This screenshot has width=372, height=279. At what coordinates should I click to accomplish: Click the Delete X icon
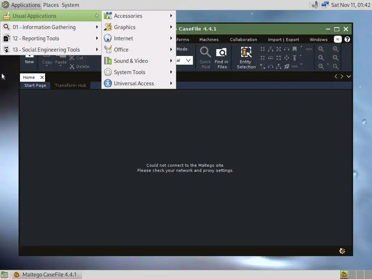pyautogui.click(x=72, y=67)
